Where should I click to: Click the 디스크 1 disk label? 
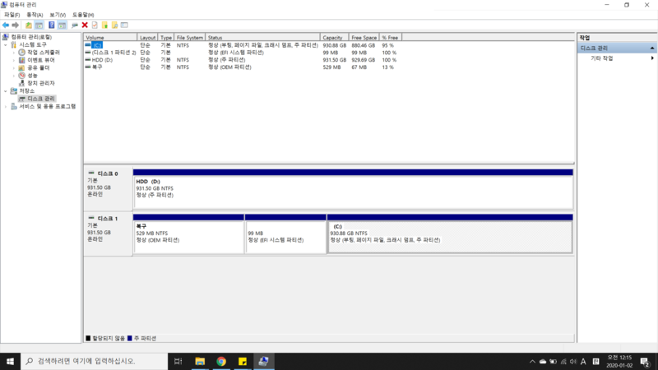(108, 219)
